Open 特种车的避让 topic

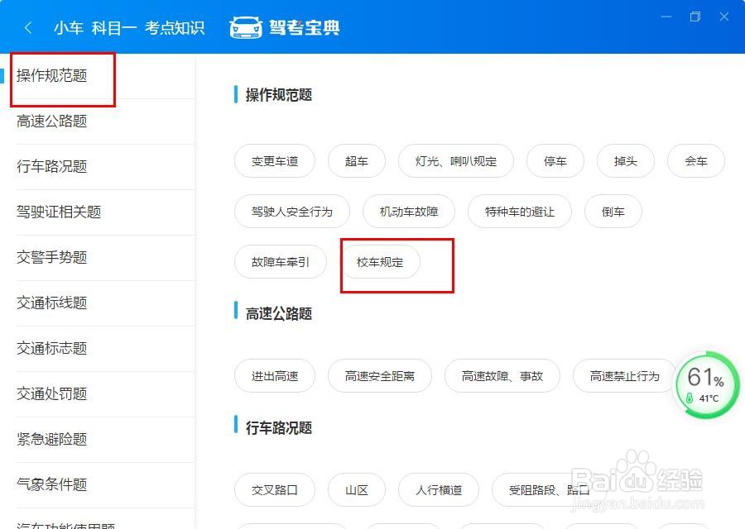[x=520, y=212]
